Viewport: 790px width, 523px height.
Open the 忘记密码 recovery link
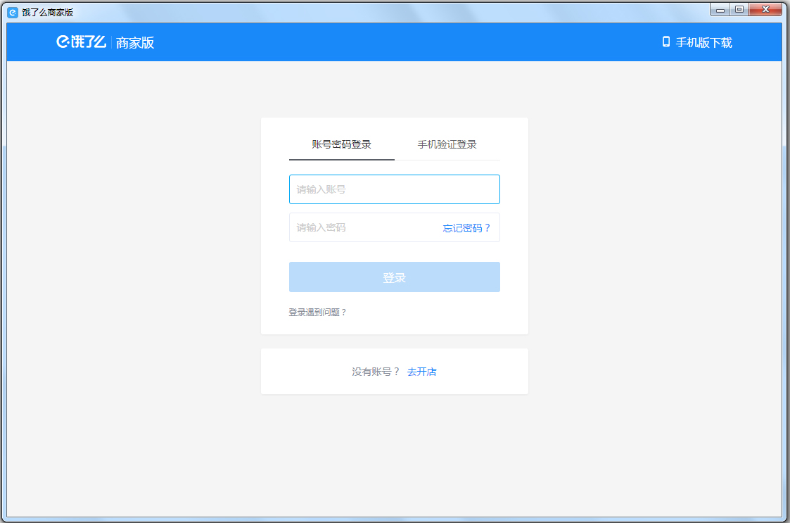(x=466, y=228)
